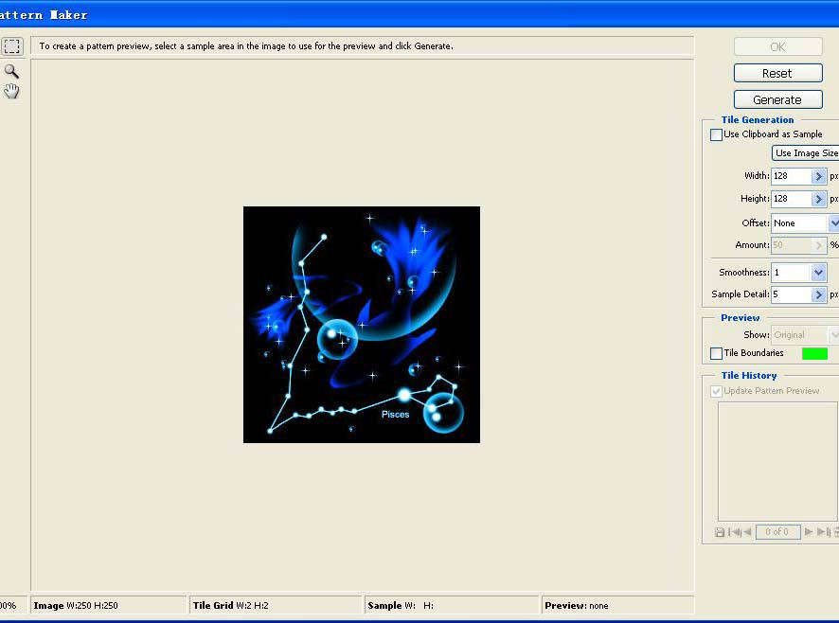The height and width of the screenshot is (623, 839).
Task: Go to first tile in history
Action: point(734,532)
